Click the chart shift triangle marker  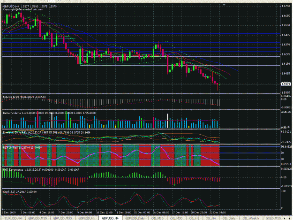(x=224, y=5)
